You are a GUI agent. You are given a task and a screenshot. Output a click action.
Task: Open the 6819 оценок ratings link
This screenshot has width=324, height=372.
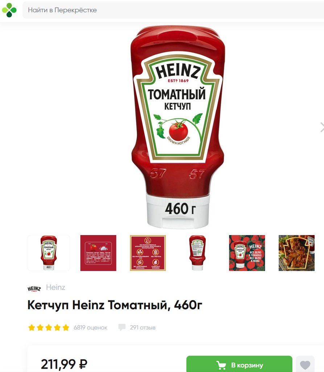click(90, 328)
